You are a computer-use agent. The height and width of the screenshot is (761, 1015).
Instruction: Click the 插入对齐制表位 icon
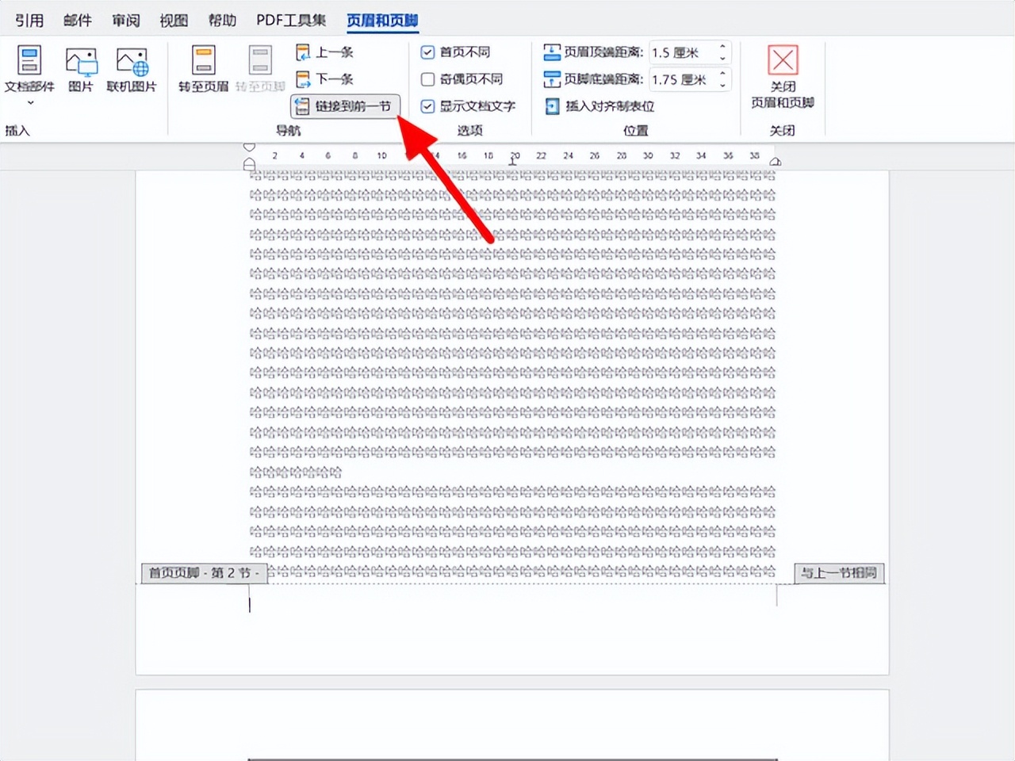[x=551, y=106]
